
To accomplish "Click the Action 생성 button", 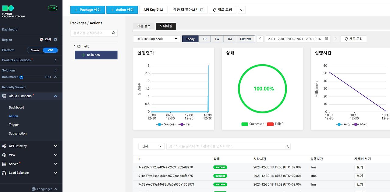I will pos(122,10).
